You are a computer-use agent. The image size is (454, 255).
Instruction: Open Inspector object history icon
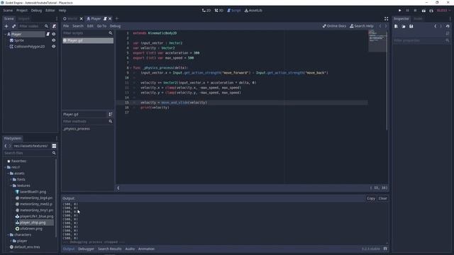(448, 26)
